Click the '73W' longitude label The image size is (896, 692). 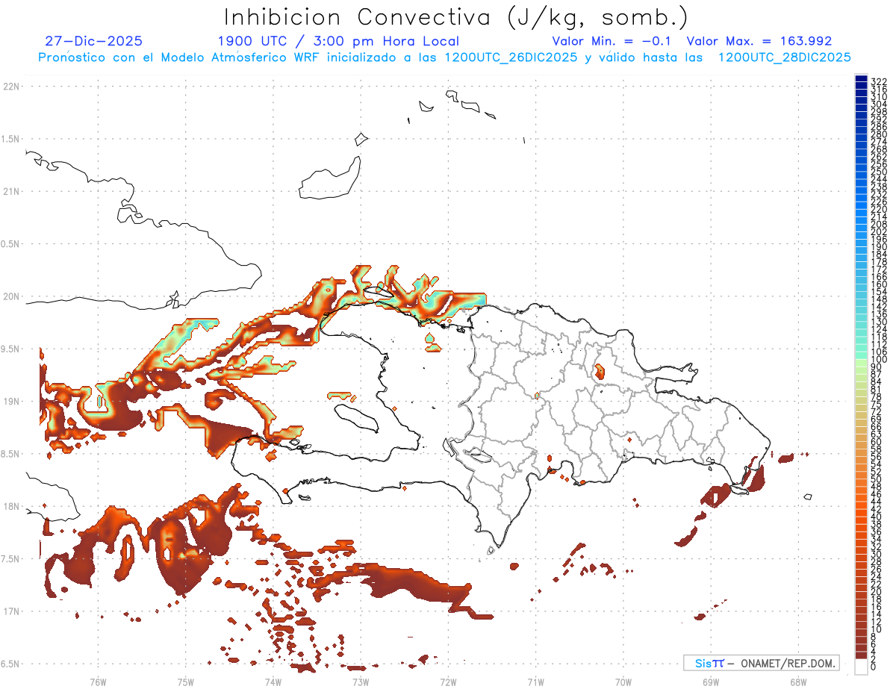[x=361, y=681]
